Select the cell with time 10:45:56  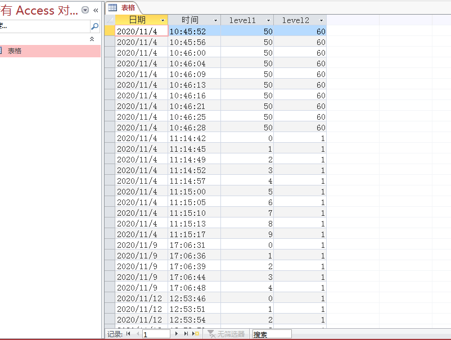(x=195, y=42)
